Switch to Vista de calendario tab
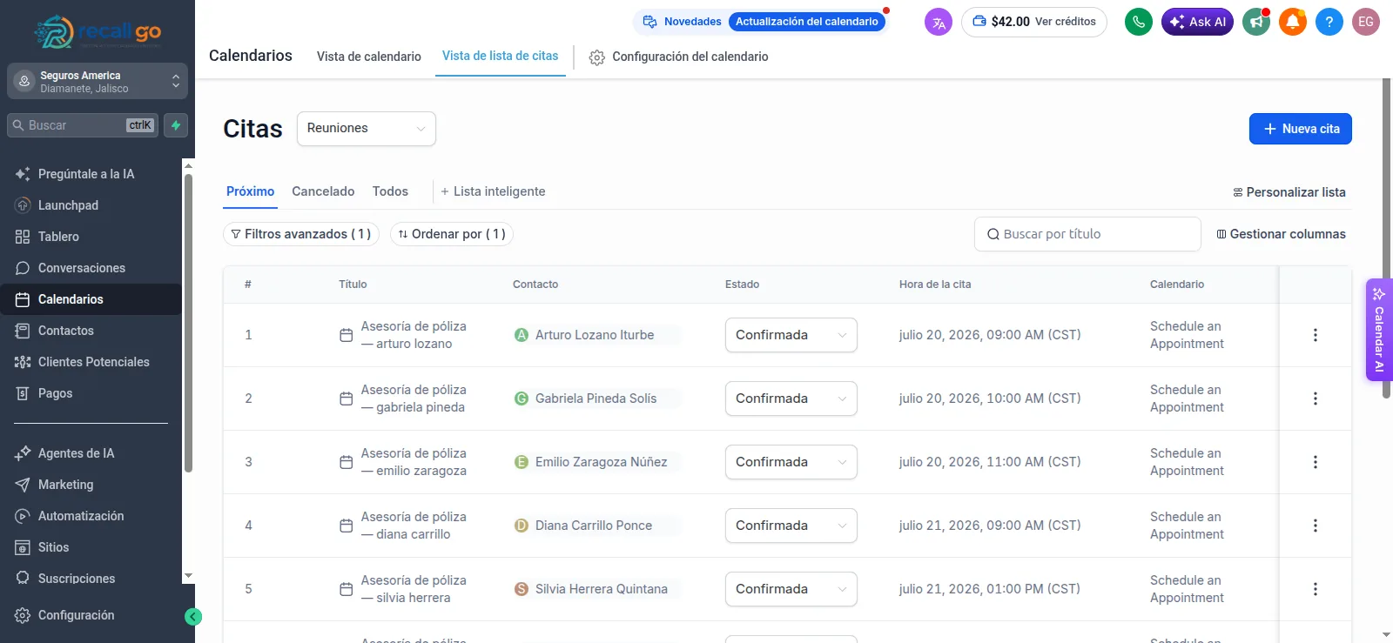1393x643 pixels. pyautogui.click(x=369, y=57)
